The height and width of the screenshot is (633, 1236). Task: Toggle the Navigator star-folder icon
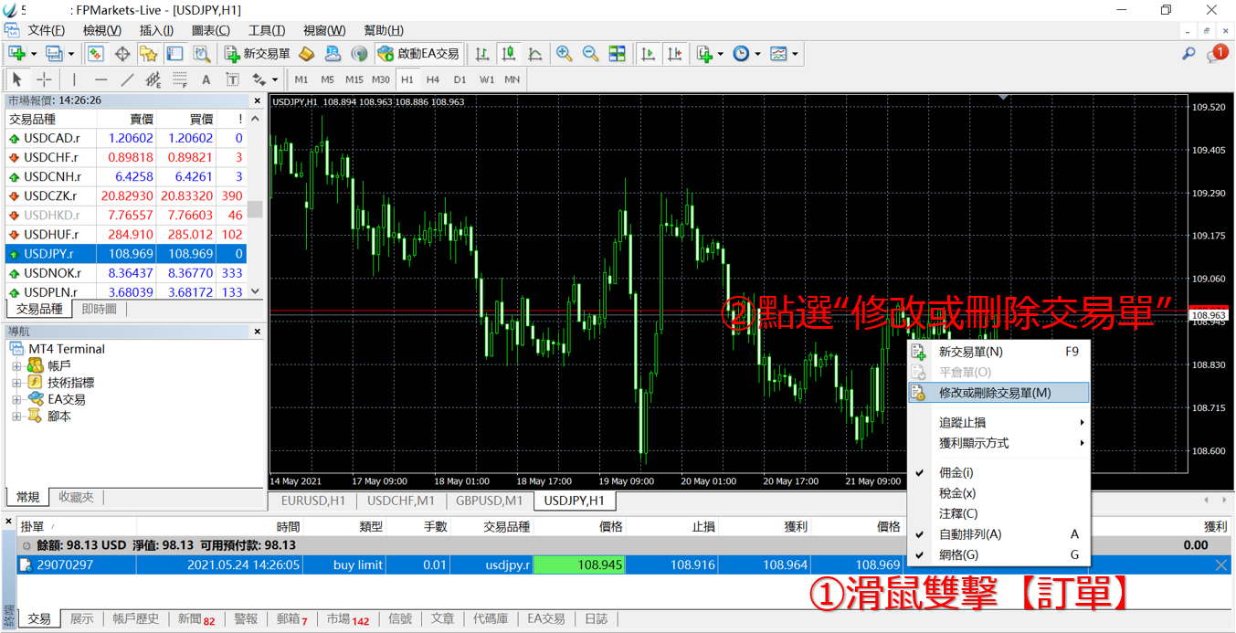149,54
